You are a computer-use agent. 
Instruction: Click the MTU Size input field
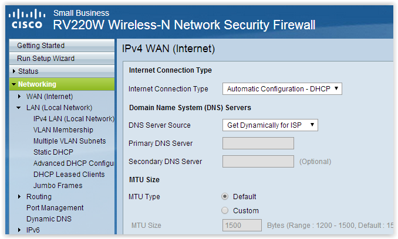pos(242,226)
